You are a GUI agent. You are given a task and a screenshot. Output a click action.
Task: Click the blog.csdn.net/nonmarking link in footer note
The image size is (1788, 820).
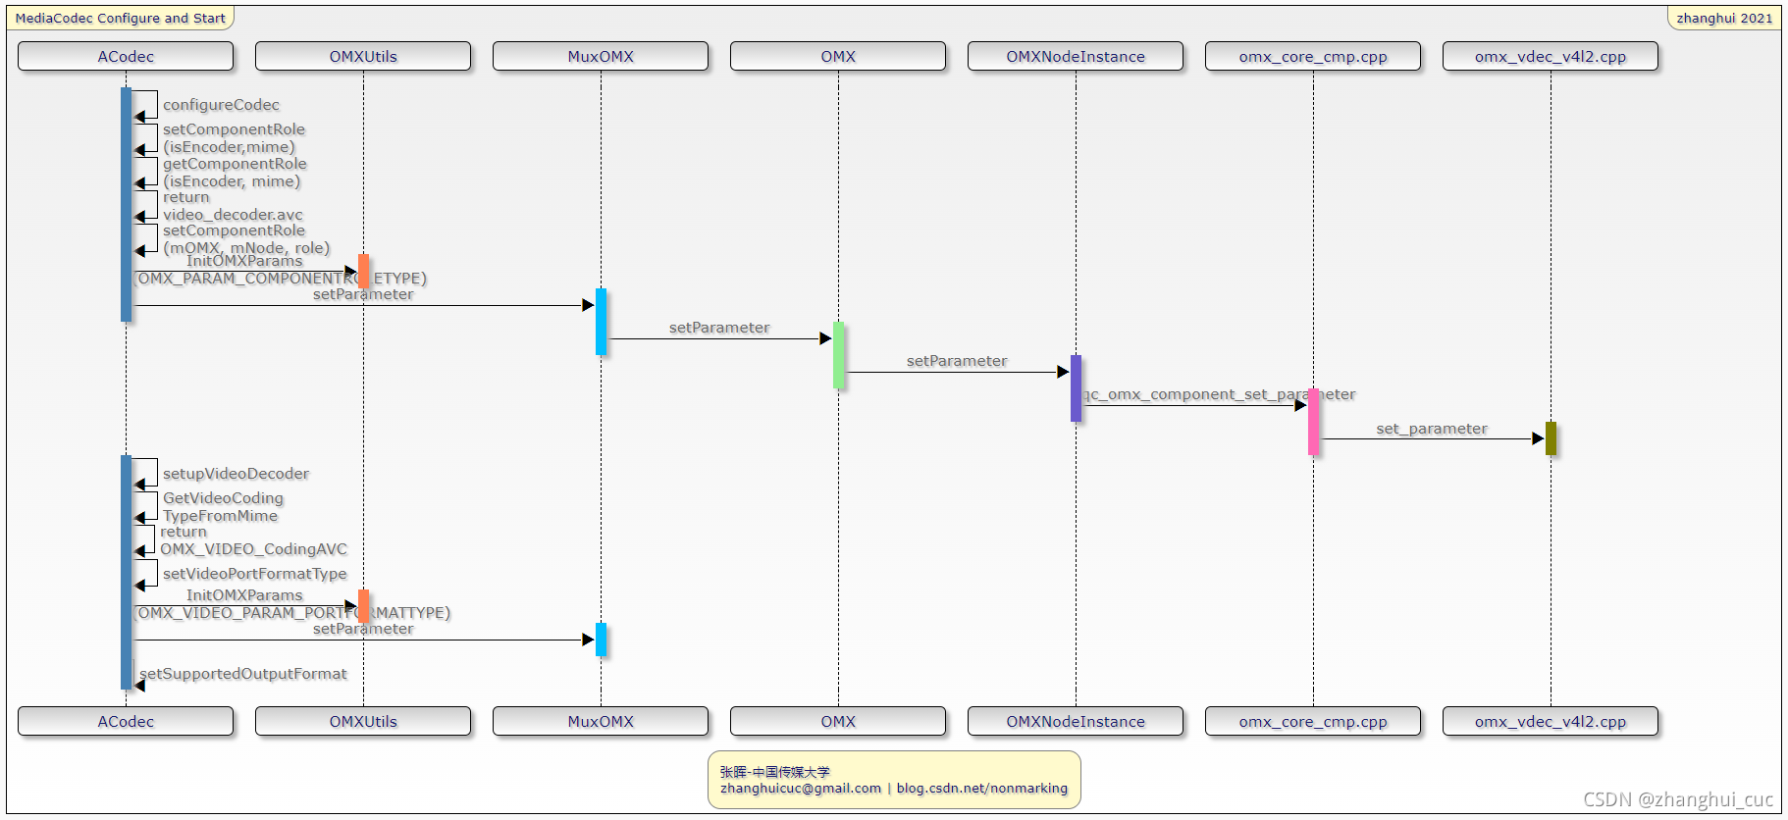[982, 789]
